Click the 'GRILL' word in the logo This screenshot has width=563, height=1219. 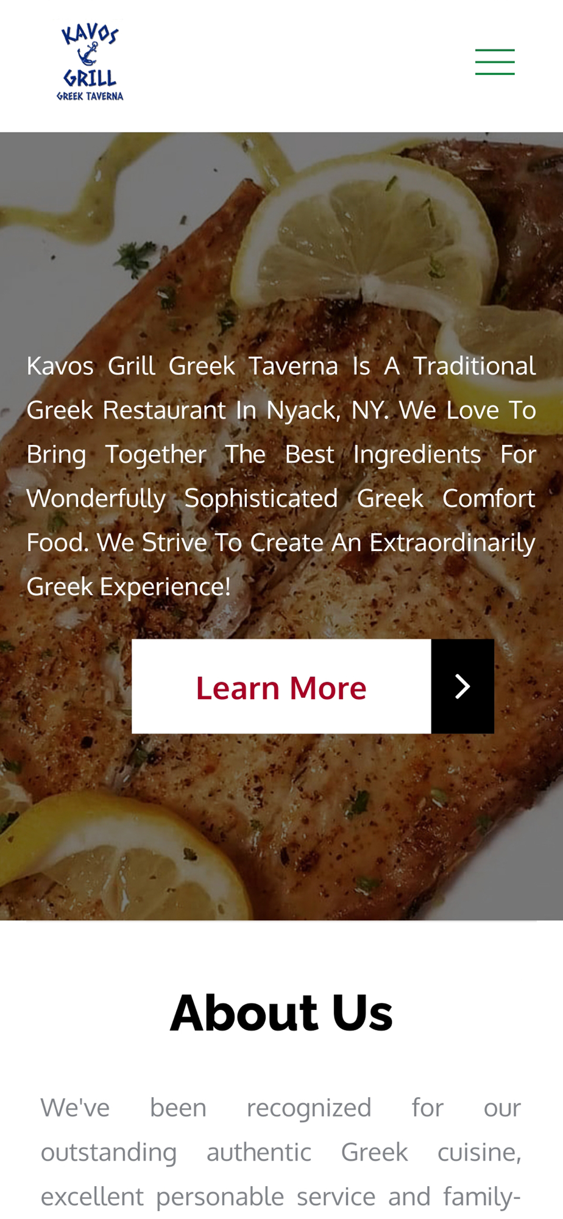click(x=90, y=77)
